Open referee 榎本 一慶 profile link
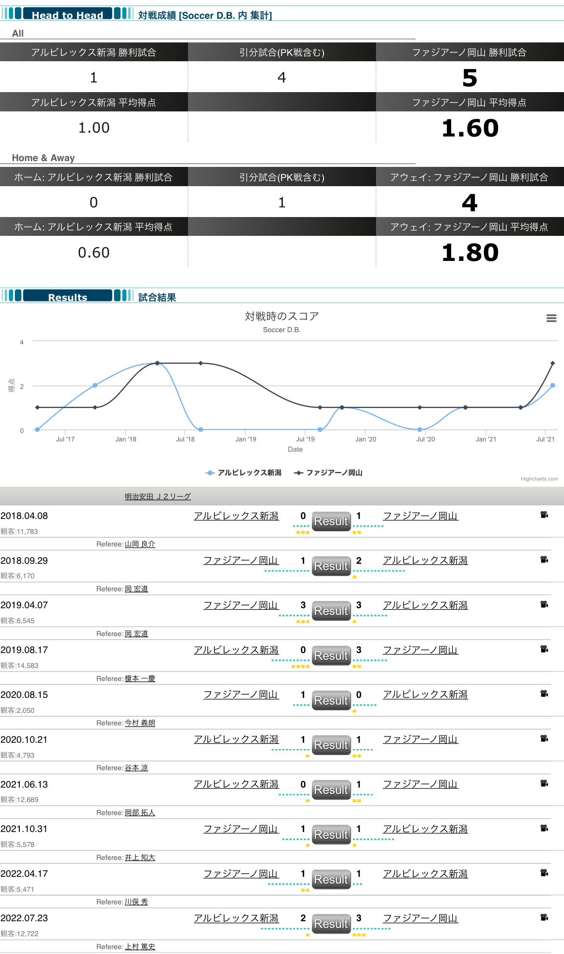This screenshot has width=564, height=954. [x=140, y=679]
